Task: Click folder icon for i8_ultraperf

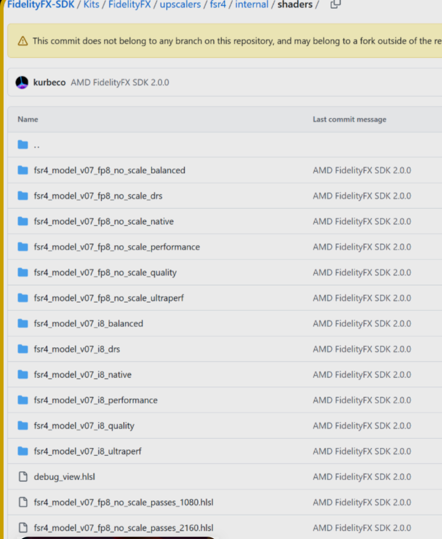Action: coord(23,451)
